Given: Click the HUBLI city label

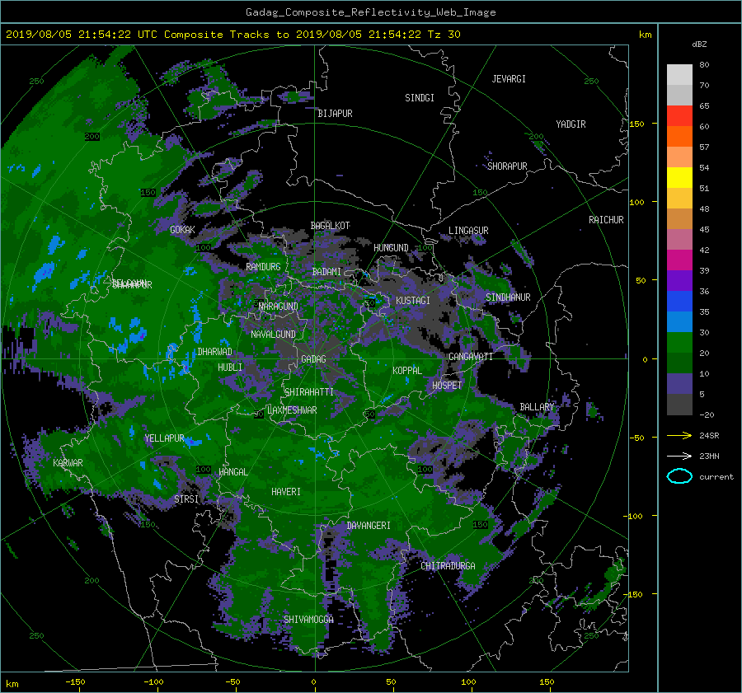Looking at the screenshot, I should pyautogui.click(x=230, y=368).
